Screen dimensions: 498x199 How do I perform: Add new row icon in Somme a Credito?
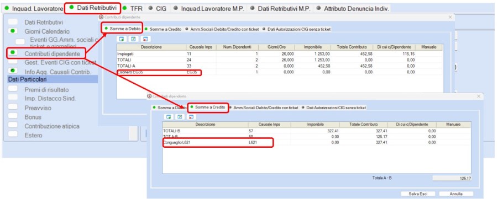coord(169,117)
